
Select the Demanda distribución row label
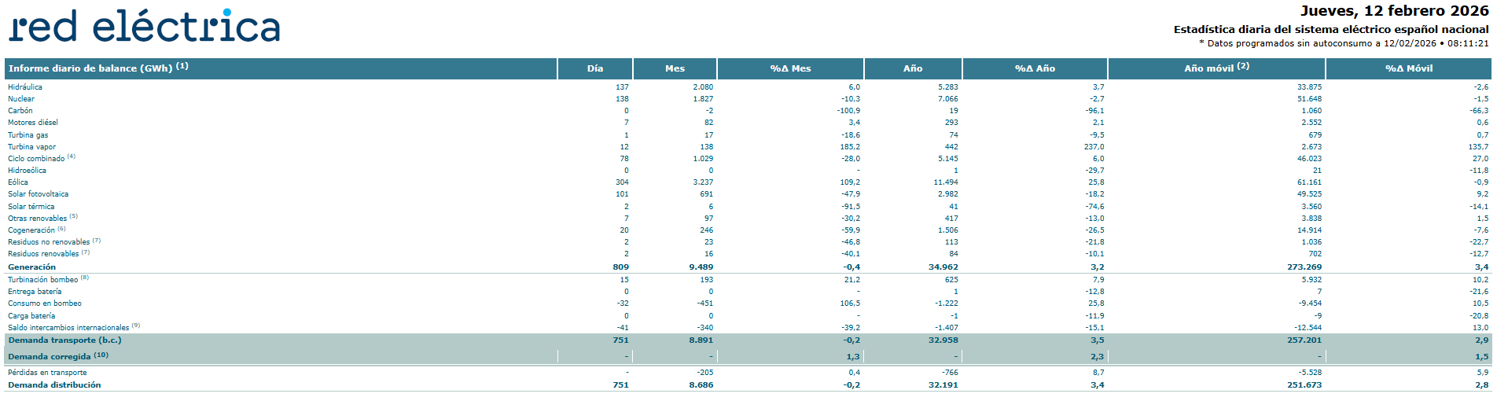(54, 385)
